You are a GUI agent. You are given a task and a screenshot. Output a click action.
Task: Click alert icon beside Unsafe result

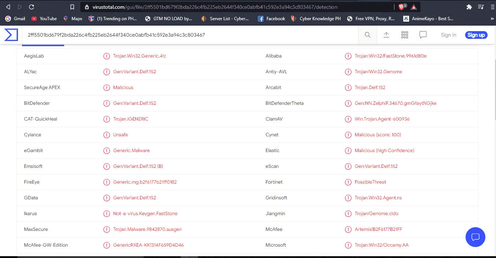(x=106, y=135)
